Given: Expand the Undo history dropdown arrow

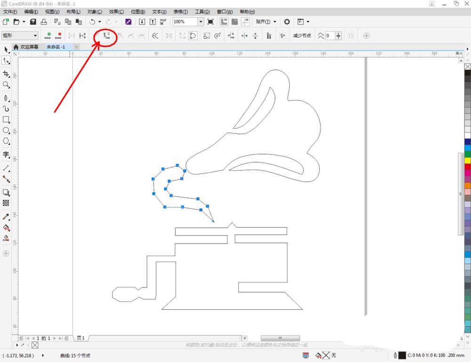Looking at the screenshot, I should pyautogui.click(x=99, y=22).
